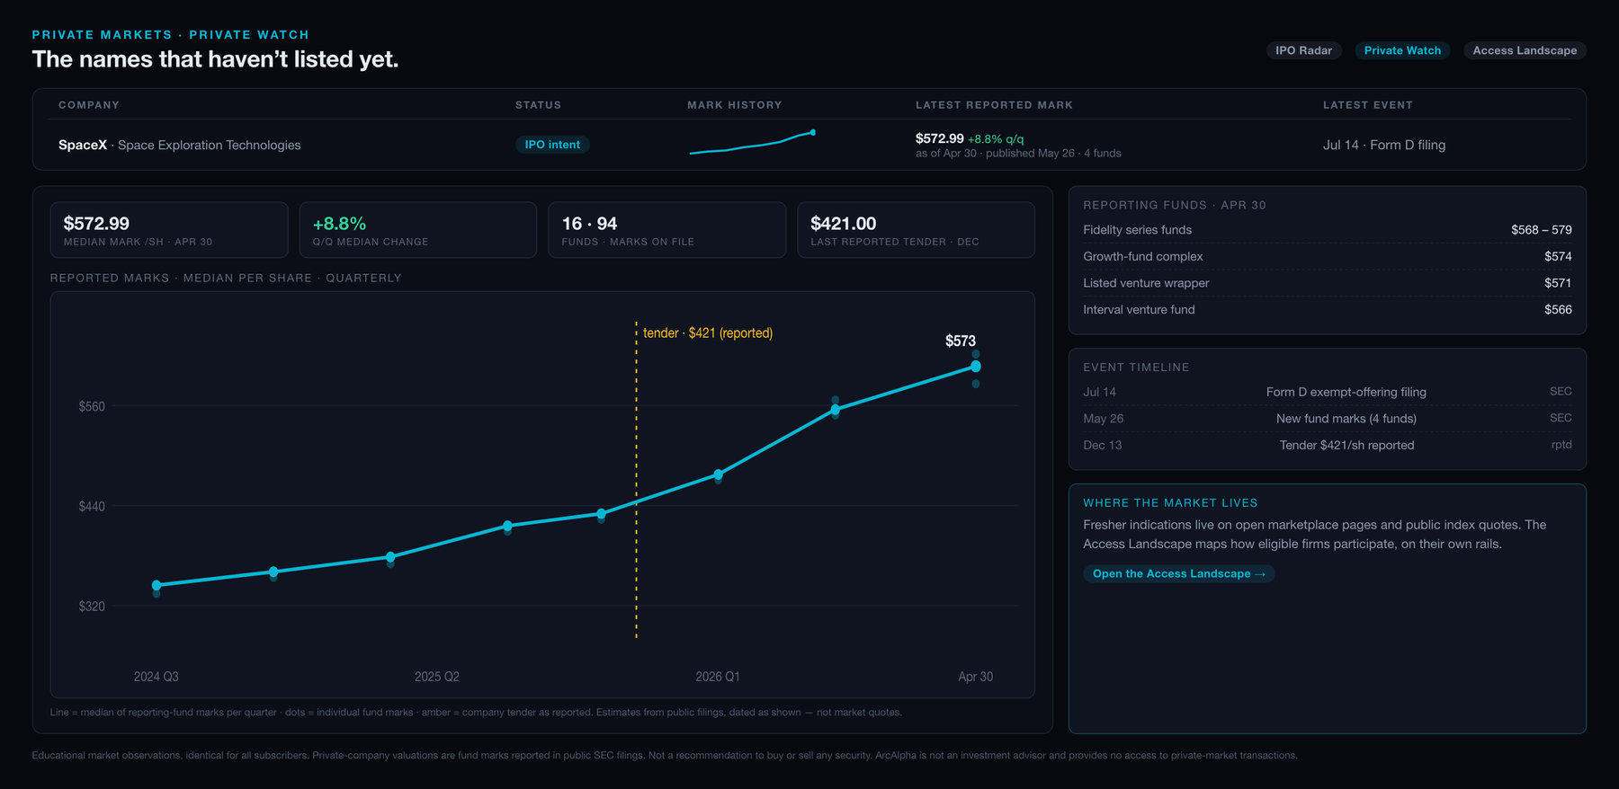Select the Listed venture wrapper row
Image resolution: width=1619 pixels, height=789 pixels.
1328,283
